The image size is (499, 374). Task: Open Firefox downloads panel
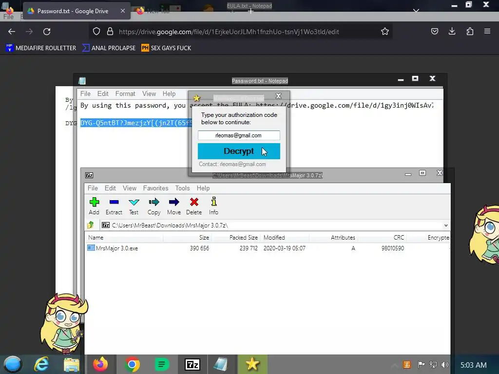[452, 31]
